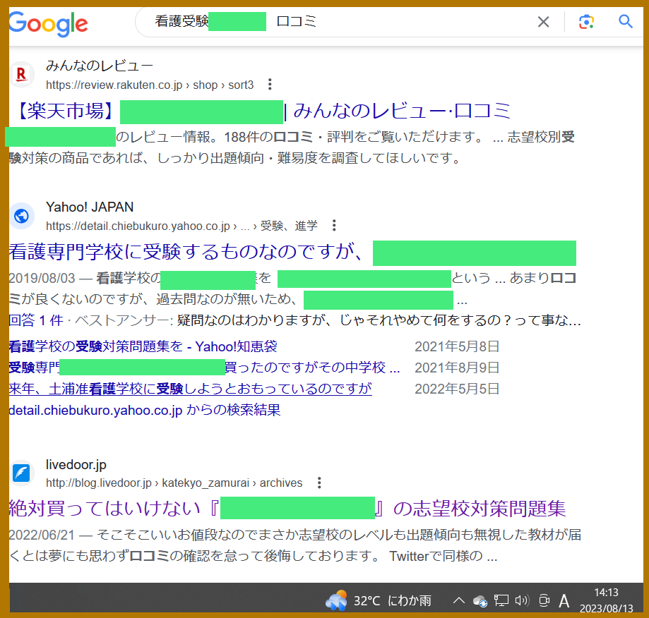Screen dimensions: 649x618
Task: Click the みんなのレビュー site name
Action: (x=100, y=66)
